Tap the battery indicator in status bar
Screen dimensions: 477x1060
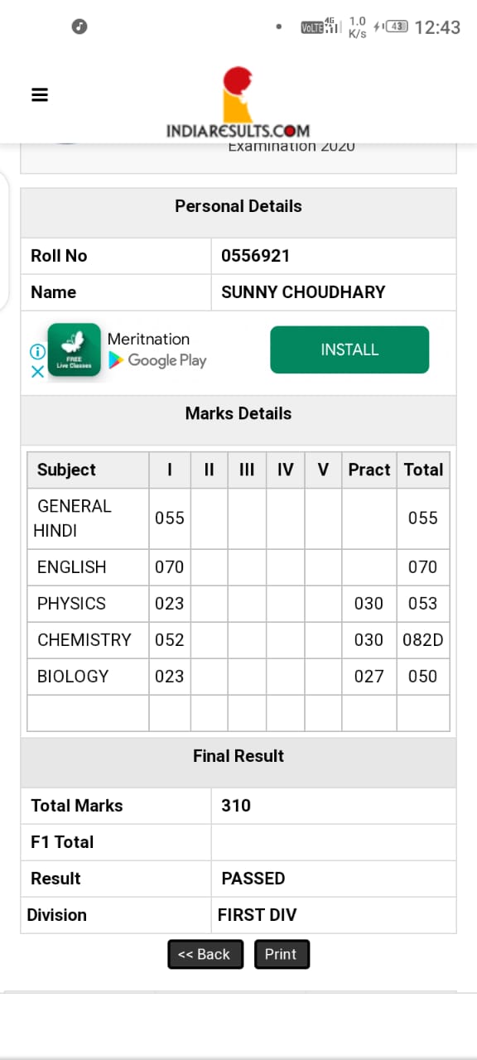pos(397,26)
